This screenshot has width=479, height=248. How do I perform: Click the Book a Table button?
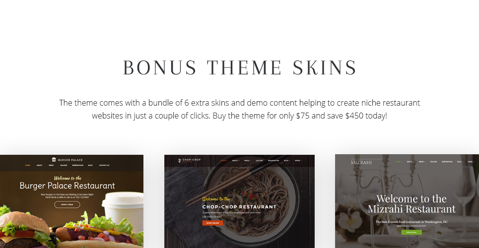coord(67,205)
